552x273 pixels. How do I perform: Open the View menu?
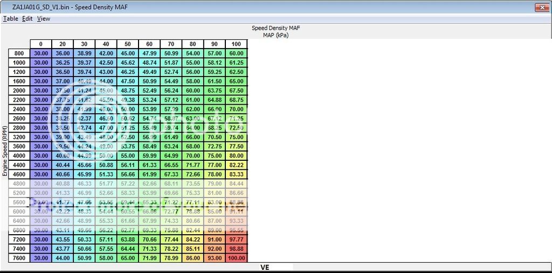pos(44,18)
